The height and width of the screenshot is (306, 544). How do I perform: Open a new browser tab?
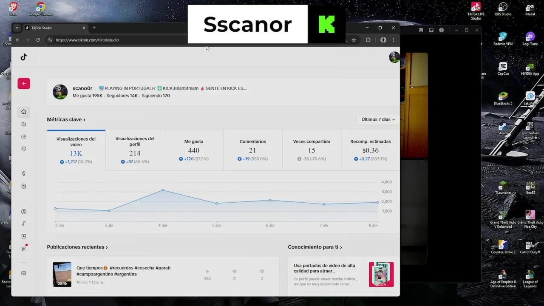[x=94, y=28]
